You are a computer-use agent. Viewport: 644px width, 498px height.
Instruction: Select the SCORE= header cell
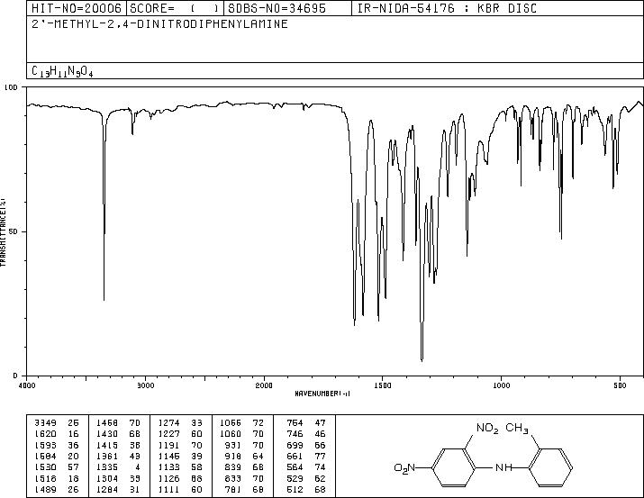click(176, 8)
